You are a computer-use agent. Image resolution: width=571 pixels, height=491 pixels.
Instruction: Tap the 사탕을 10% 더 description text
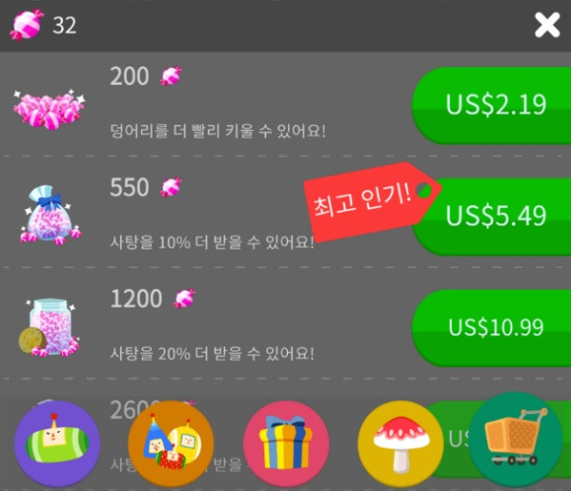tap(212, 242)
